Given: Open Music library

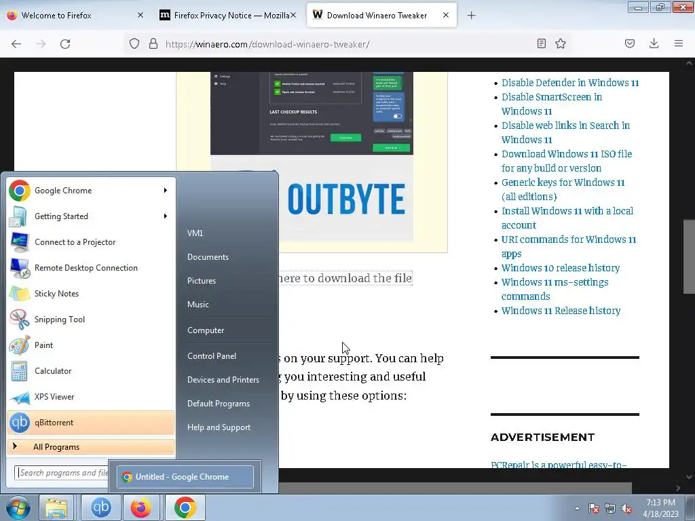Looking at the screenshot, I should 198,305.
